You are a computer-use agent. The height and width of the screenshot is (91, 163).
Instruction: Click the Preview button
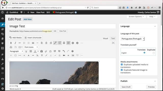(x=151, y=87)
